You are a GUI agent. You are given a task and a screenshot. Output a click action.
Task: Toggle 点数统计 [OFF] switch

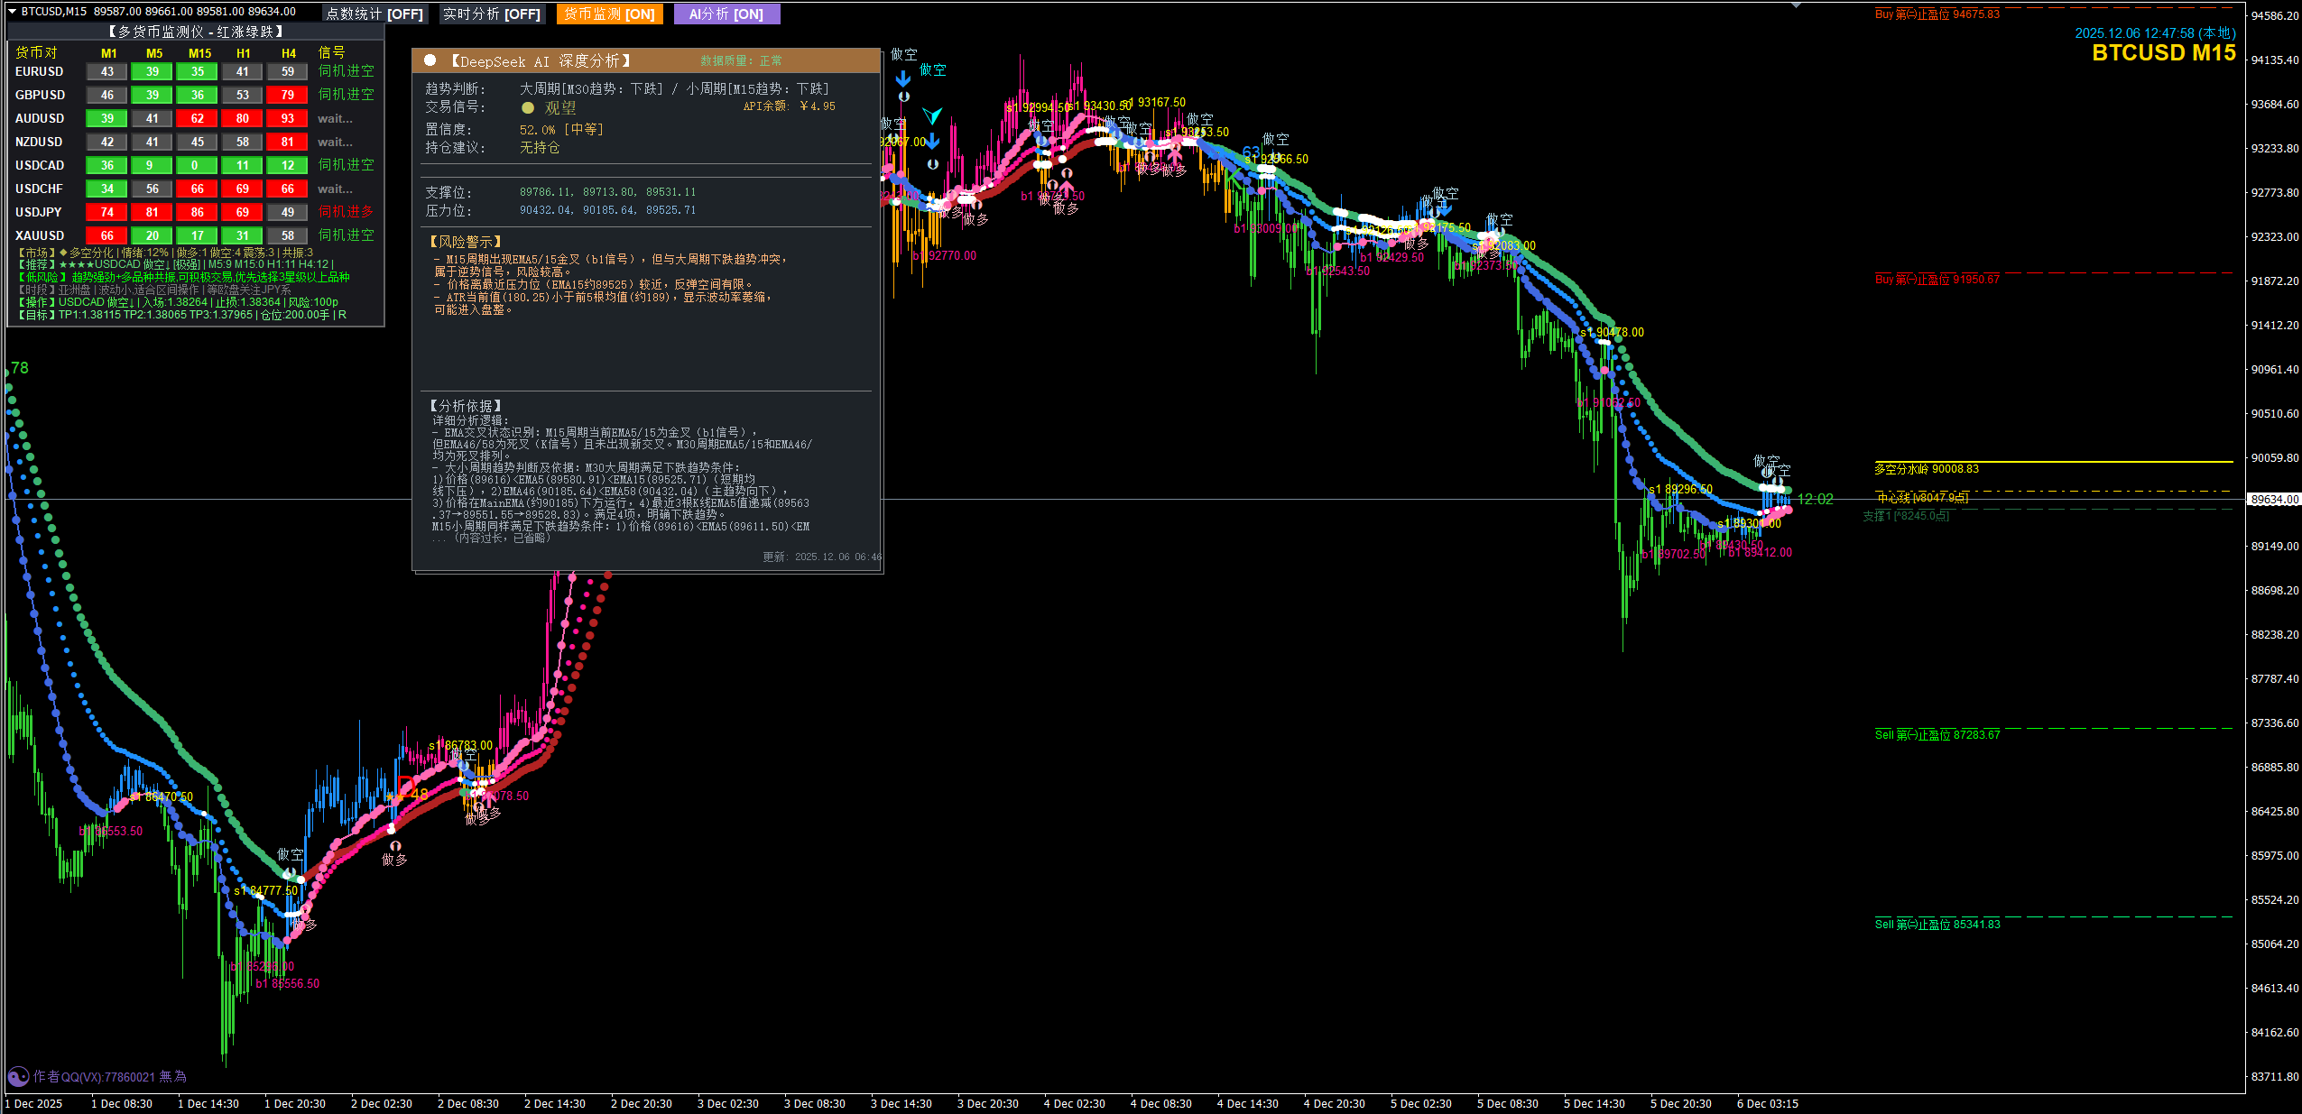(x=374, y=14)
